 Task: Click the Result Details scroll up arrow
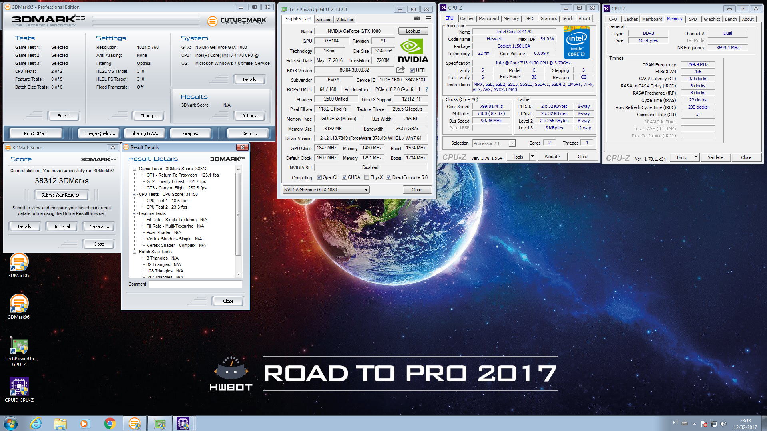coord(239,169)
